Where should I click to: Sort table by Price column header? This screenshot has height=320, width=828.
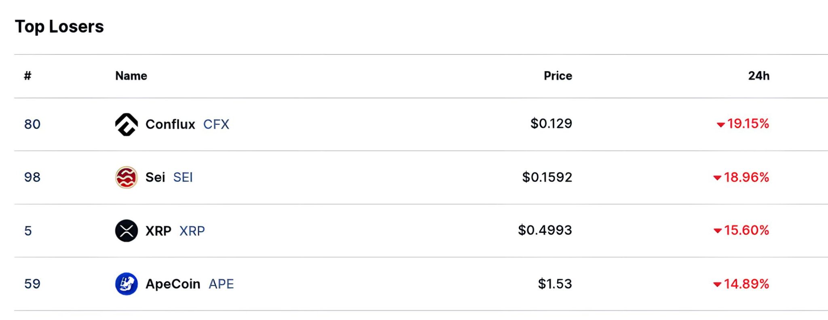[x=558, y=76]
